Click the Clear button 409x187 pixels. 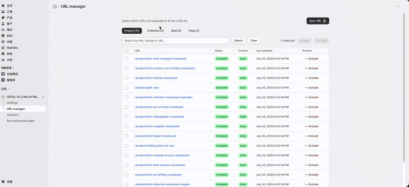pyautogui.click(x=254, y=41)
